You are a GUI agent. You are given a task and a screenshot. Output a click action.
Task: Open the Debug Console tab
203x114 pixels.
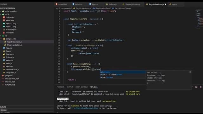(x=82, y=87)
